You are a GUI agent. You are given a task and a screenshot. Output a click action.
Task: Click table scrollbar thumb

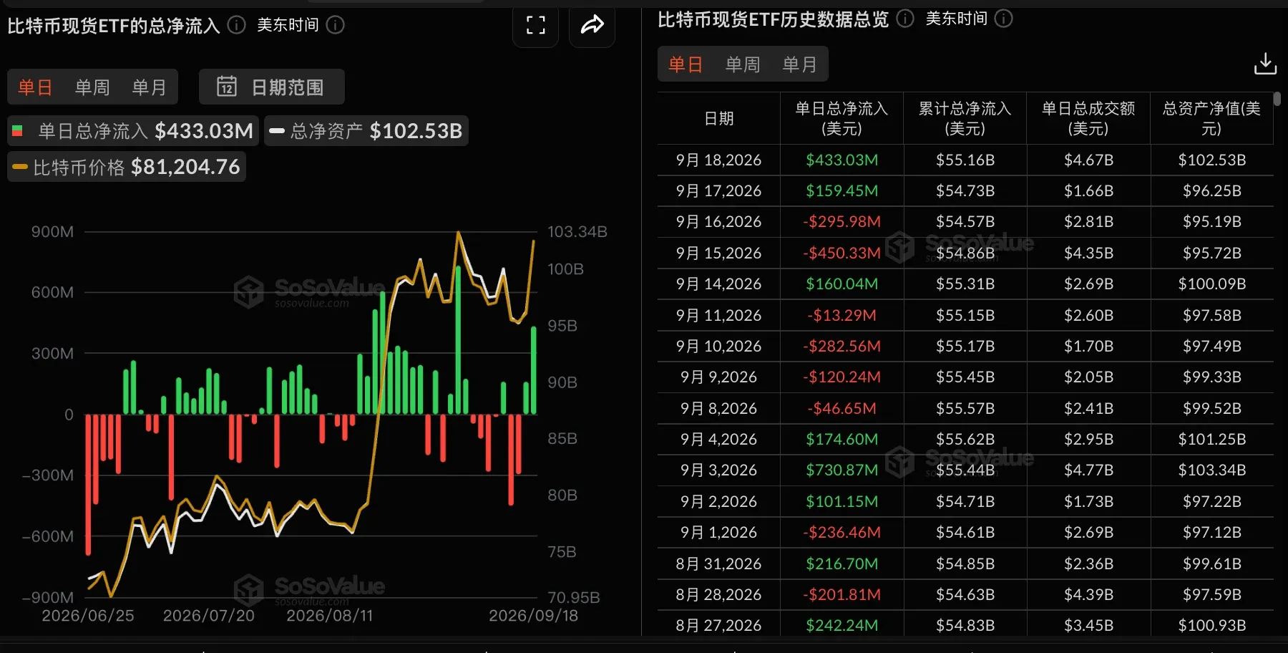(1277, 100)
